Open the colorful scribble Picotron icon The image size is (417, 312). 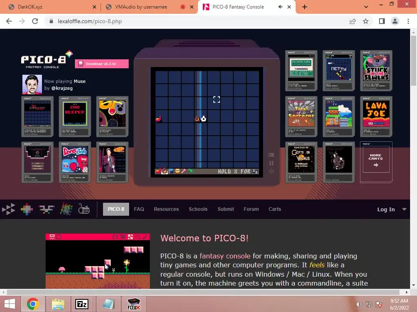point(66,209)
